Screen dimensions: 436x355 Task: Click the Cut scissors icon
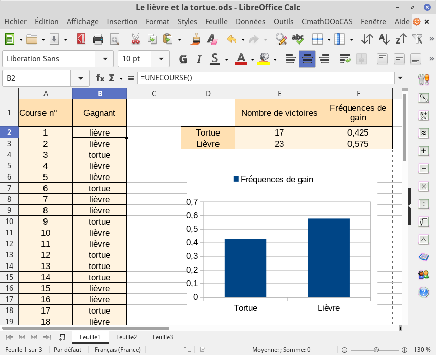[x=135, y=39]
